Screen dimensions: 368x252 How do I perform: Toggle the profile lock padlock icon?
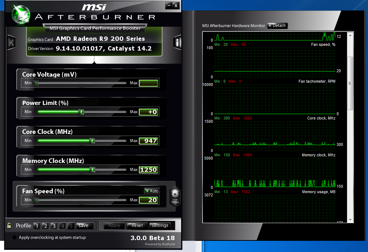9,226
